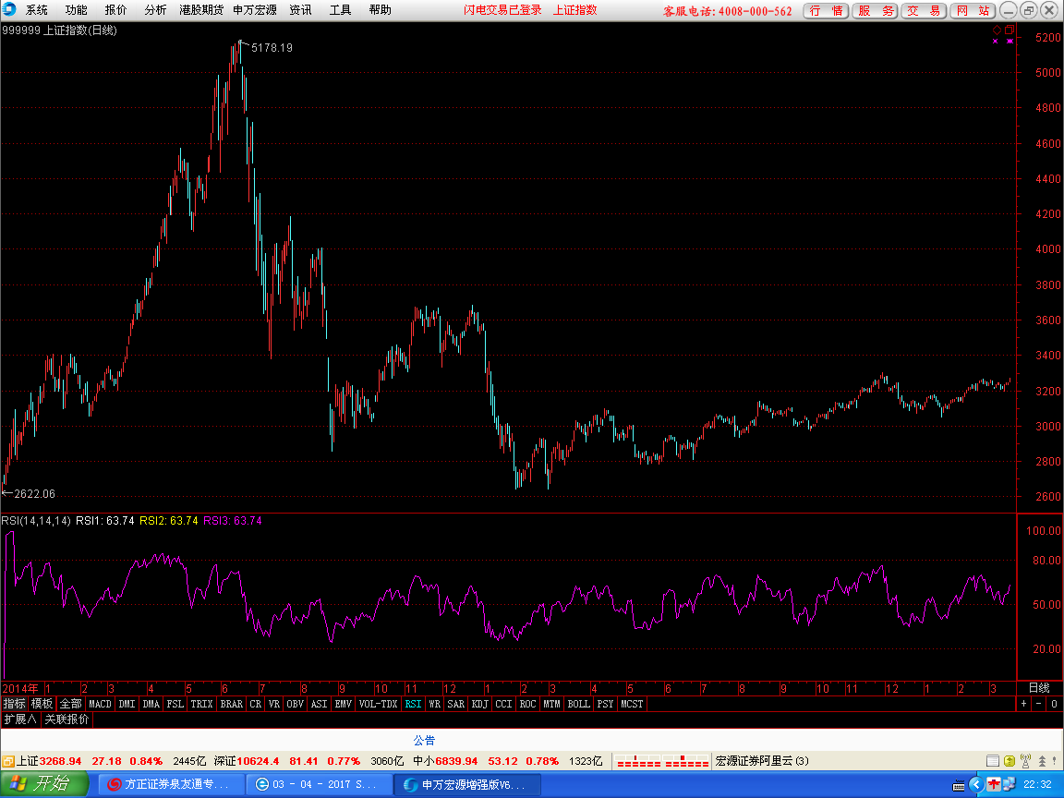
Task: Switch to the DMI indicator
Action: (127, 704)
